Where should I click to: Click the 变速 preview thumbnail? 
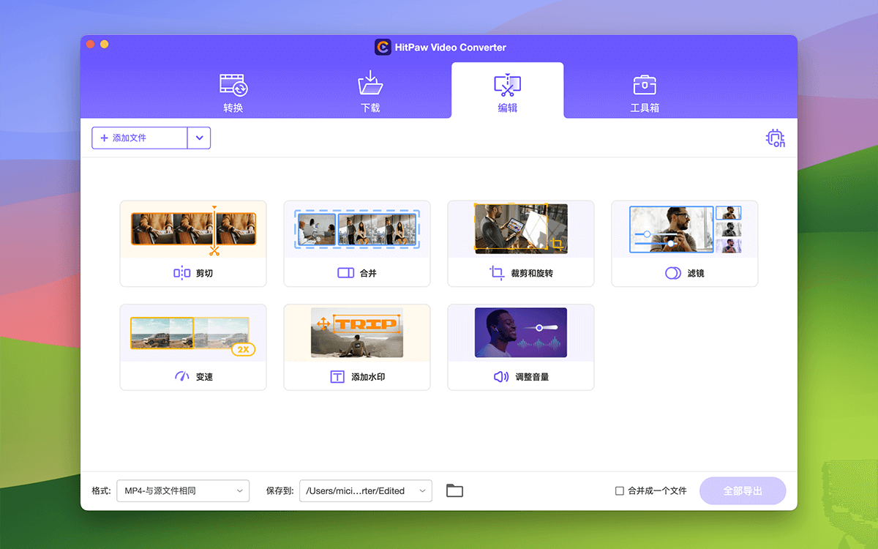(193, 333)
